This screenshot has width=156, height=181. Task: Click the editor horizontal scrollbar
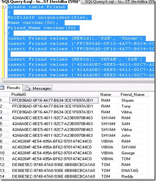tap(79, 80)
